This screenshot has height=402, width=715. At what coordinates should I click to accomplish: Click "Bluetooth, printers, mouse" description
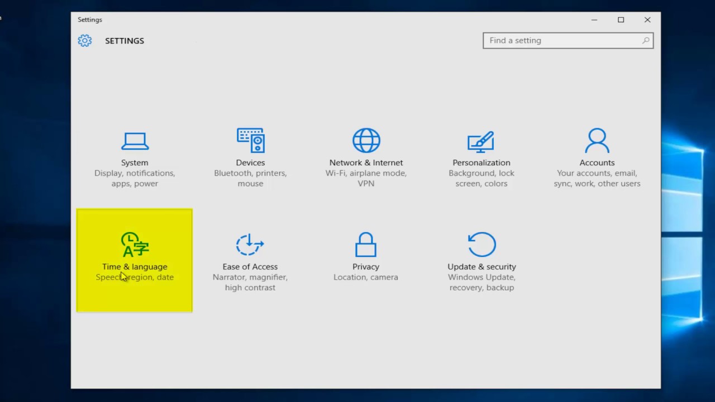tap(250, 178)
